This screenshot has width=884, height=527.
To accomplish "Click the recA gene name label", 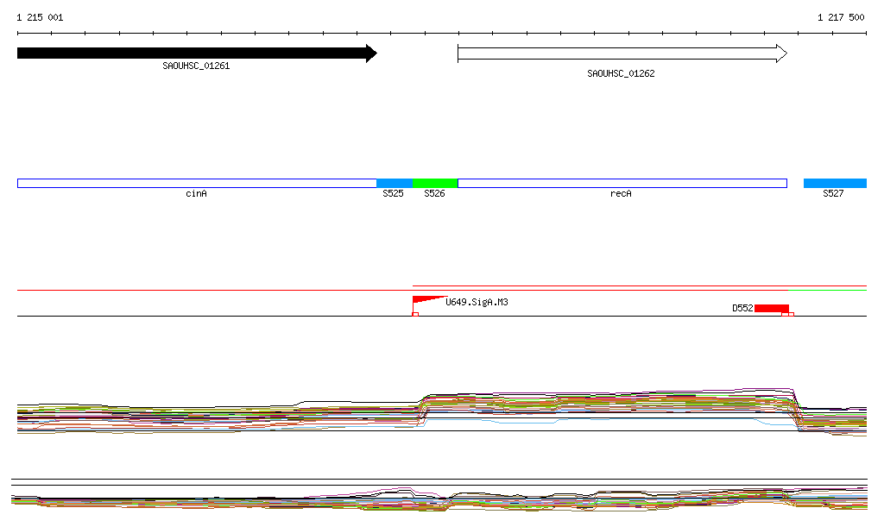I will click(621, 194).
